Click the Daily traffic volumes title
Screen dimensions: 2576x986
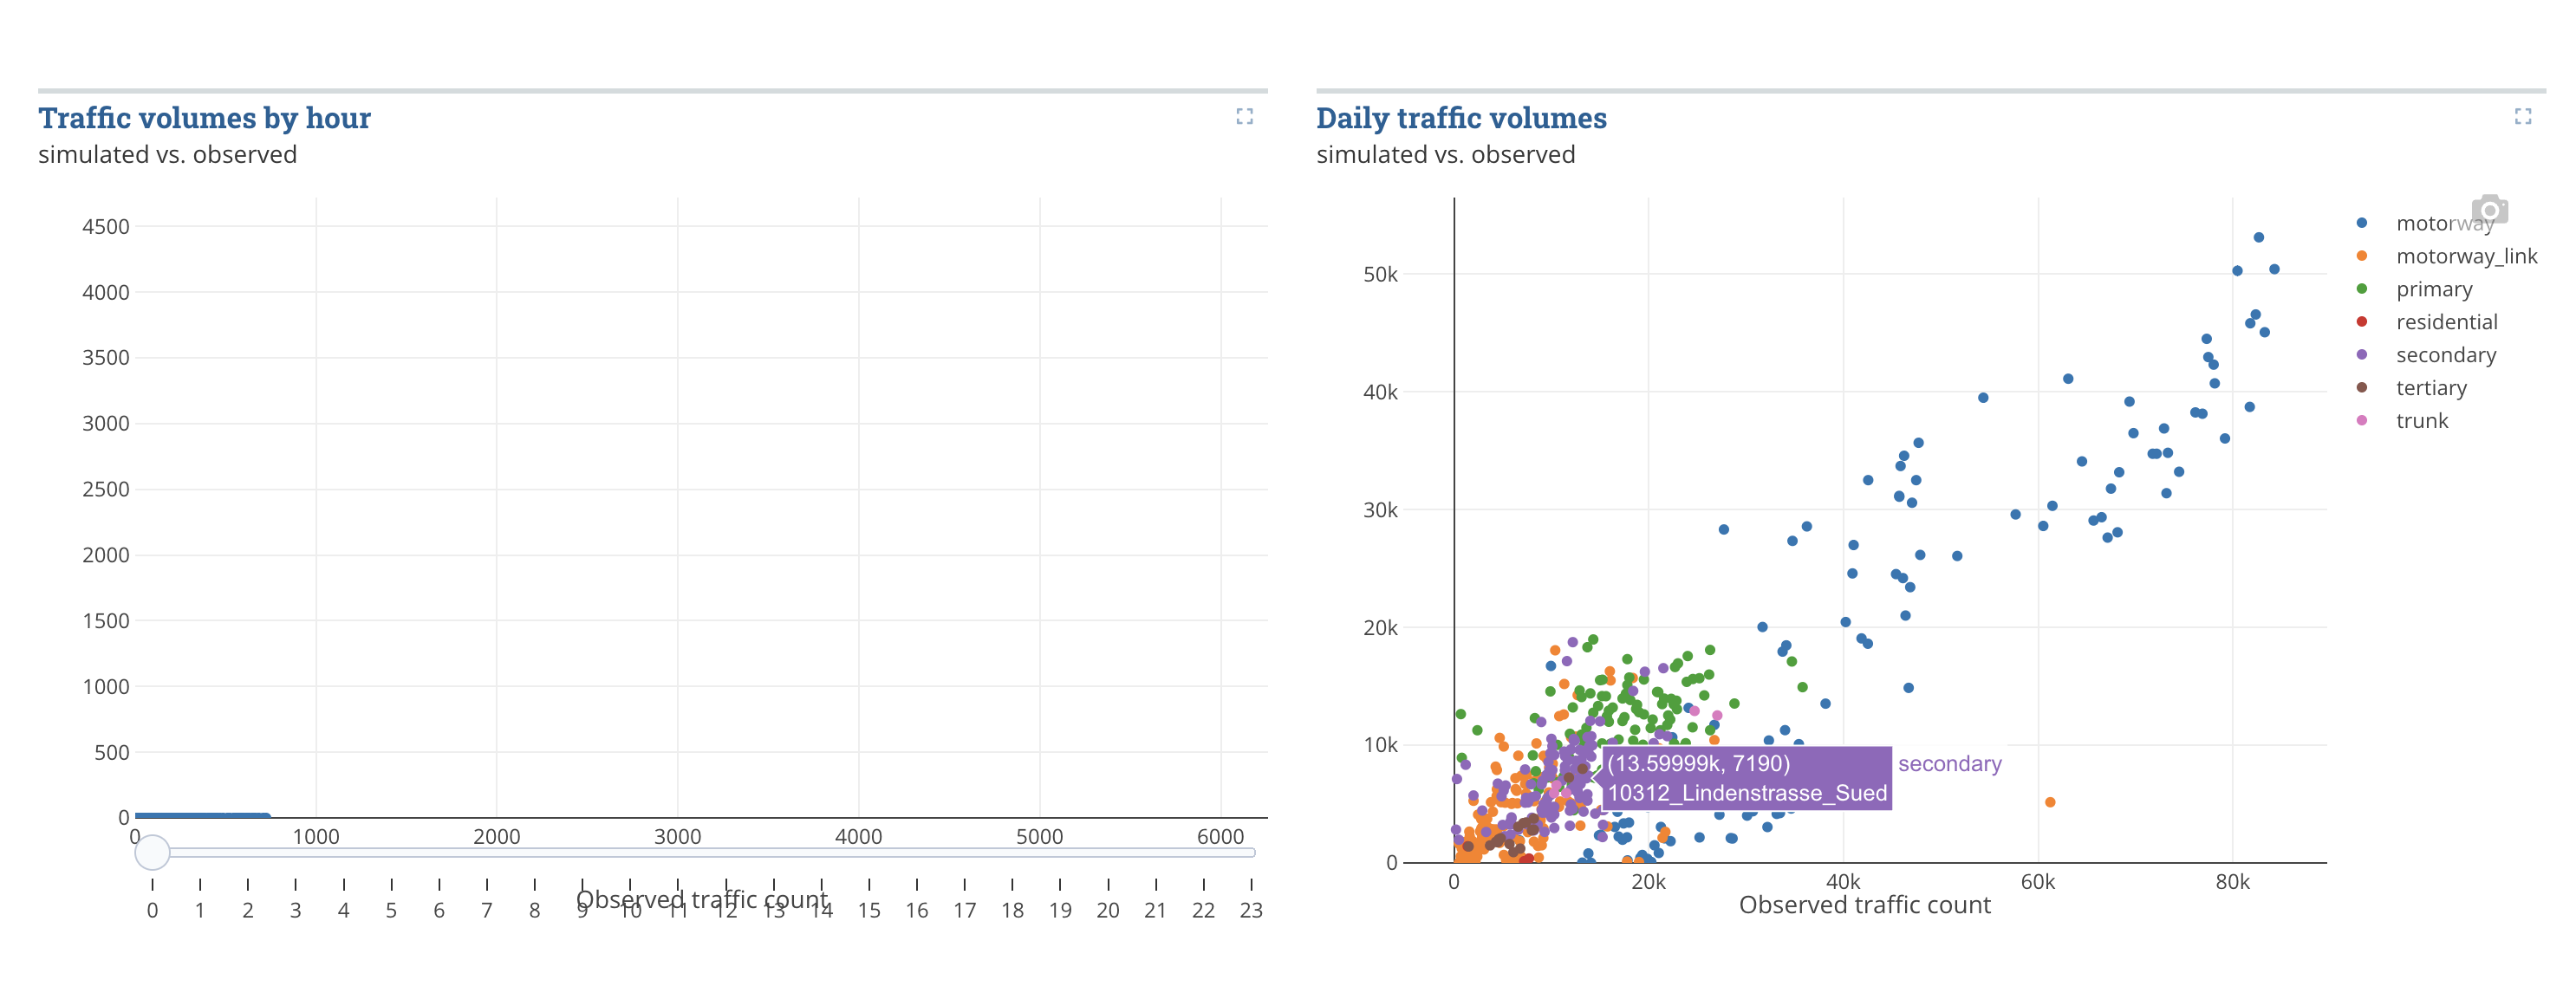pos(1462,117)
